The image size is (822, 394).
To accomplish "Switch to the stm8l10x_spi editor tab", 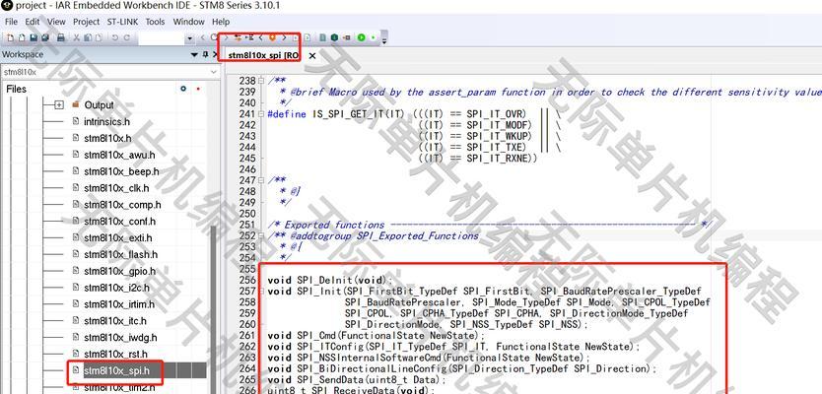I will click(x=264, y=55).
